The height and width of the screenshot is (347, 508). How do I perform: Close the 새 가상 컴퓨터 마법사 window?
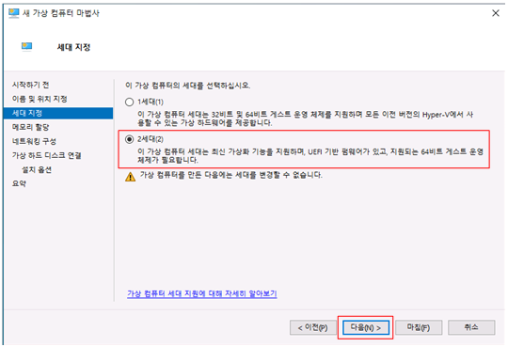pyautogui.click(x=496, y=13)
